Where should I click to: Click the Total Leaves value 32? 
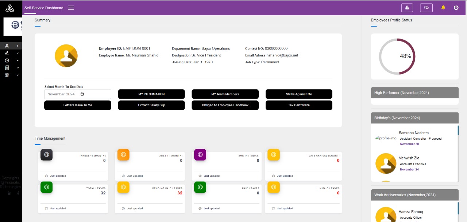[x=103, y=193]
